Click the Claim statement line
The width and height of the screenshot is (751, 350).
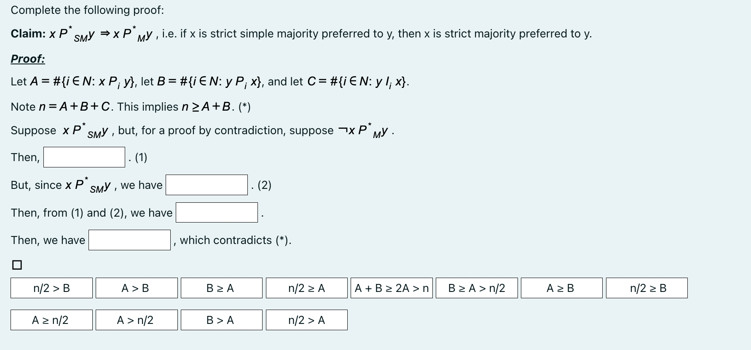(x=169, y=33)
